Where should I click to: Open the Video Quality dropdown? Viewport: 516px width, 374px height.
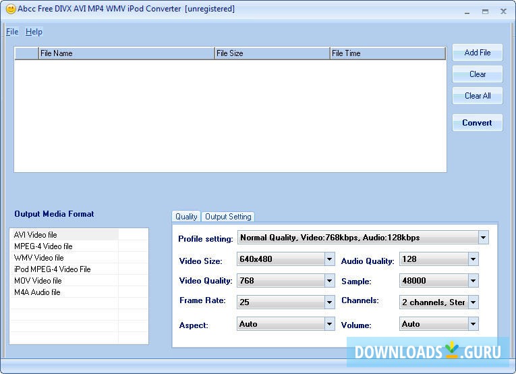point(329,281)
